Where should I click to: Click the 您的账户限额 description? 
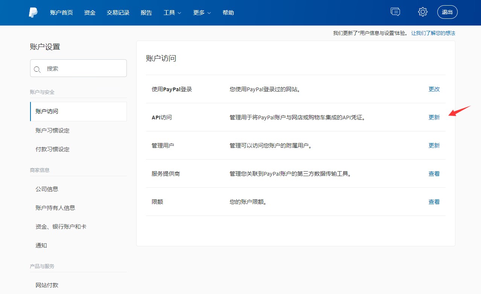(248, 202)
